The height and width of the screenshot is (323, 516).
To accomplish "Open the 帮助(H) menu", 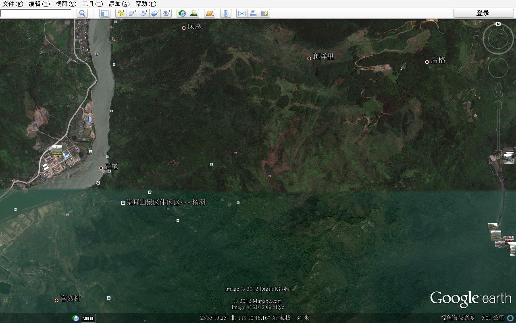I will click(146, 4).
